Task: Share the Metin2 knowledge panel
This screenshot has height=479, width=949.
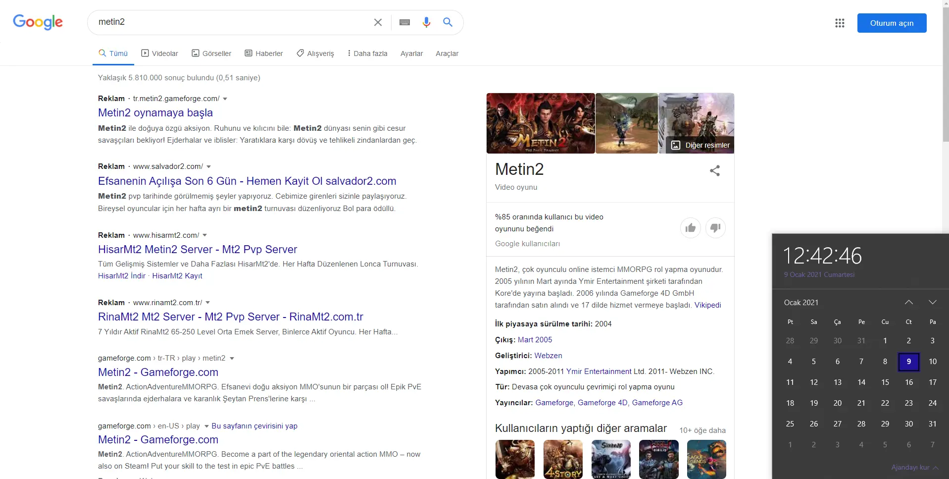Action: click(x=715, y=171)
